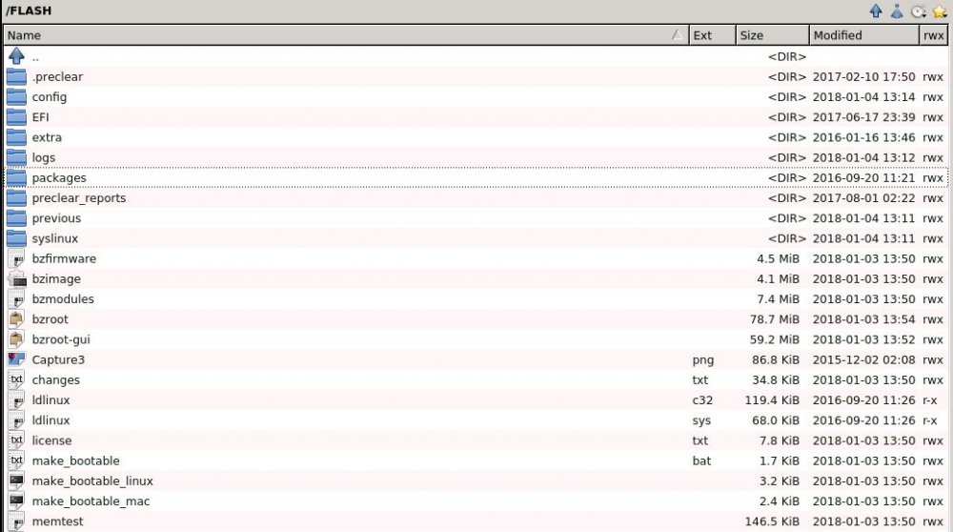This screenshot has height=532, width=953.
Task: Open the history dropdown clock icon
Action: pos(919,10)
